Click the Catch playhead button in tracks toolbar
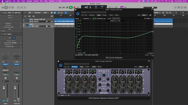Screen dimensions: 188x105 click(x=66, y=13)
